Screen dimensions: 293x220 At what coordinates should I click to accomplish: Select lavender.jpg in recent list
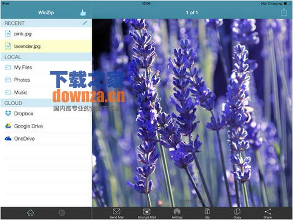46,46
